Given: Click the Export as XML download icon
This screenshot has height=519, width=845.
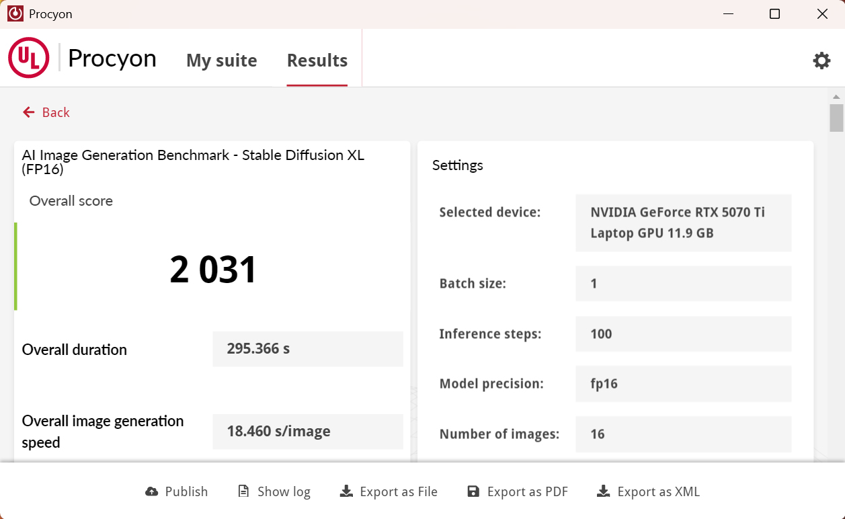Looking at the screenshot, I should click(602, 491).
